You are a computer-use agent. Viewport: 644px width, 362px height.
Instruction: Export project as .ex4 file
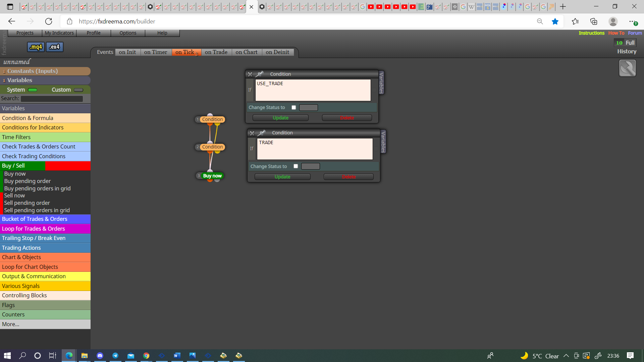tap(54, 47)
